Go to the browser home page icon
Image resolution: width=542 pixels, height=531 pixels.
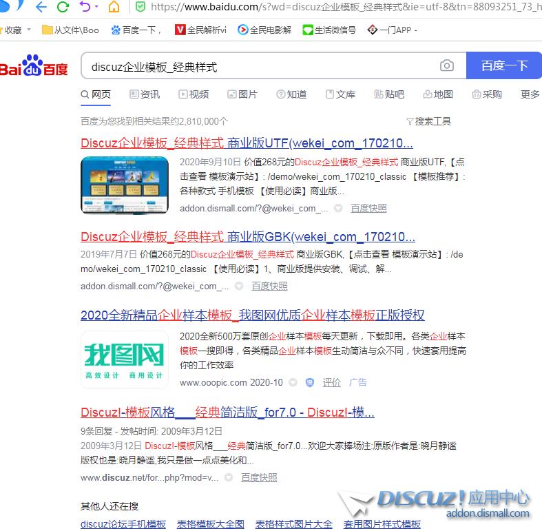114,7
